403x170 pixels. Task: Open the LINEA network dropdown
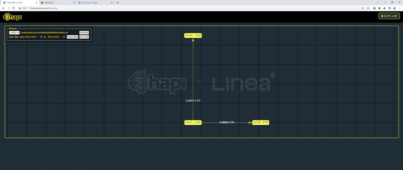tap(14, 33)
